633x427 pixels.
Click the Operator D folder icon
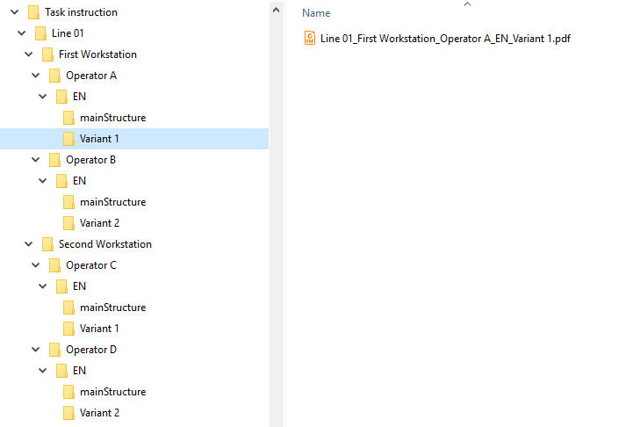coord(54,350)
